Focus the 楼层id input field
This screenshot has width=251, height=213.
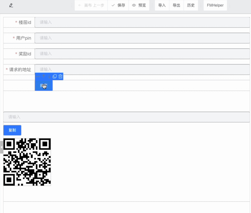click(142, 22)
